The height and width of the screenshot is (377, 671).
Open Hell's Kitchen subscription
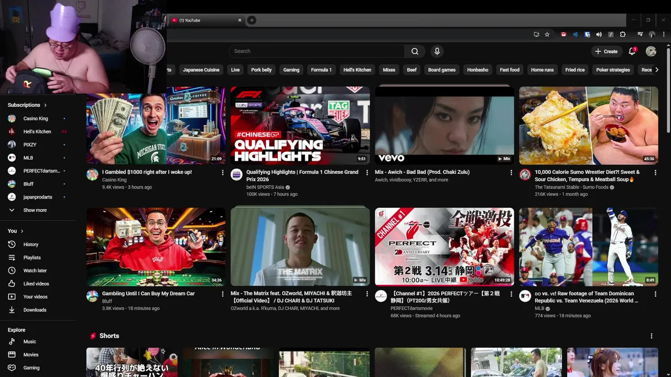click(x=38, y=132)
